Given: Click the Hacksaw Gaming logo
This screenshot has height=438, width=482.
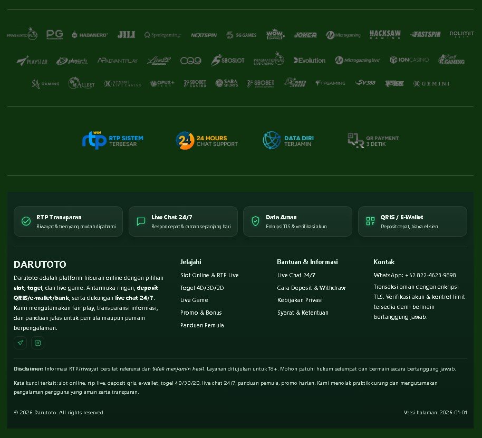Looking at the screenshot, I should coord(384,35).
